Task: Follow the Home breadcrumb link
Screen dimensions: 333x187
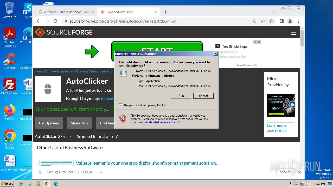Action: 39,71
